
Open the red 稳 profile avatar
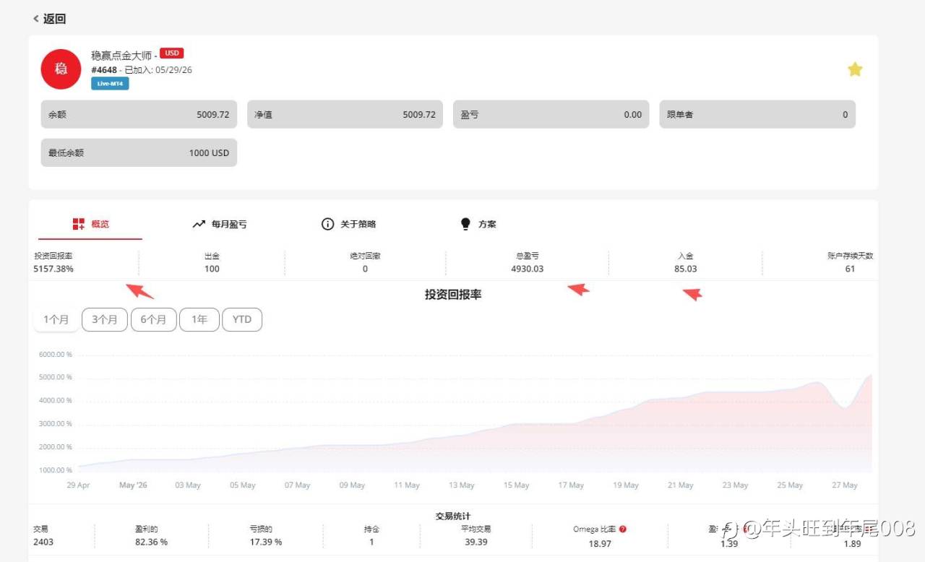[x=61, y=69]
